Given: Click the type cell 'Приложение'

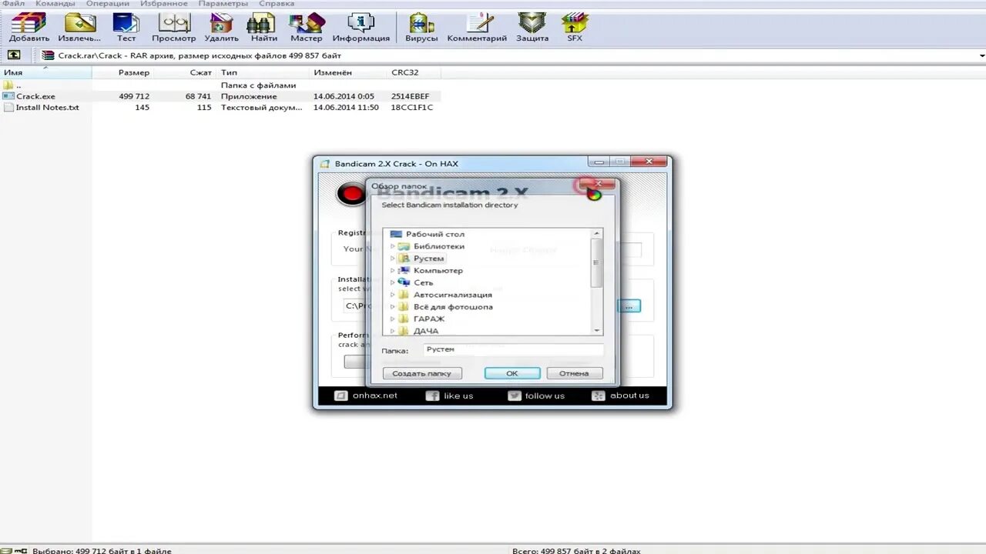Looking at the screenshot, I should (x=249, y=96).
